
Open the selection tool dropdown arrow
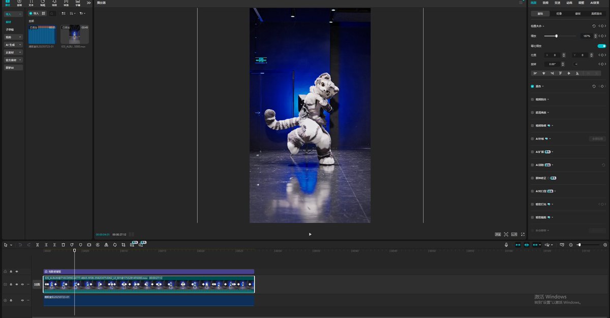11,245
